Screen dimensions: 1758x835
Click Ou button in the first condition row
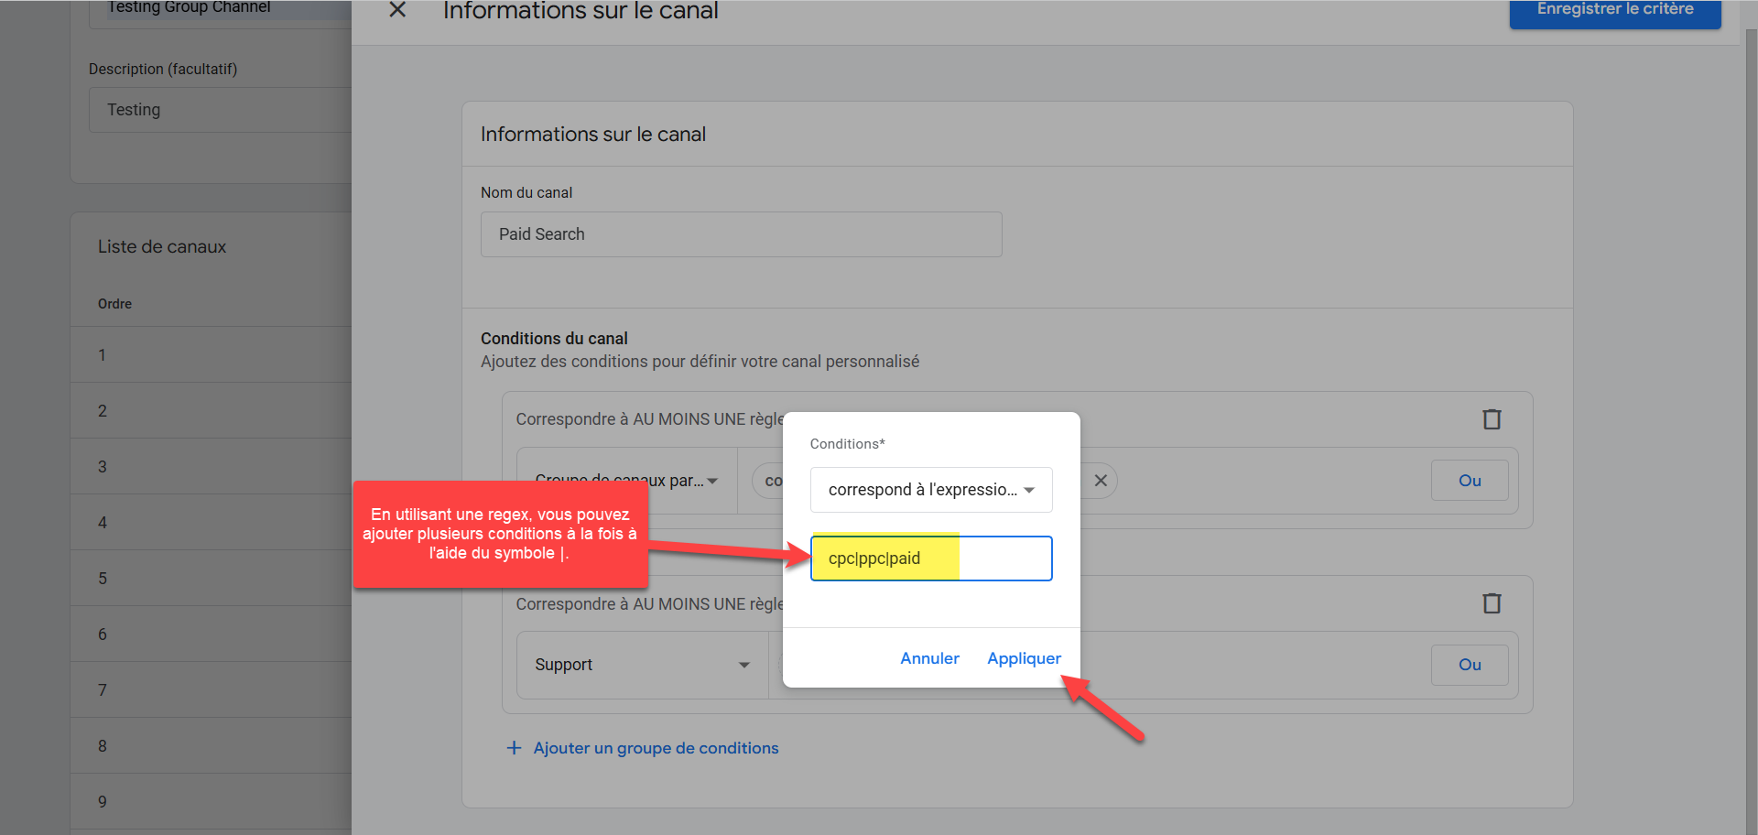pos(1469,481)
